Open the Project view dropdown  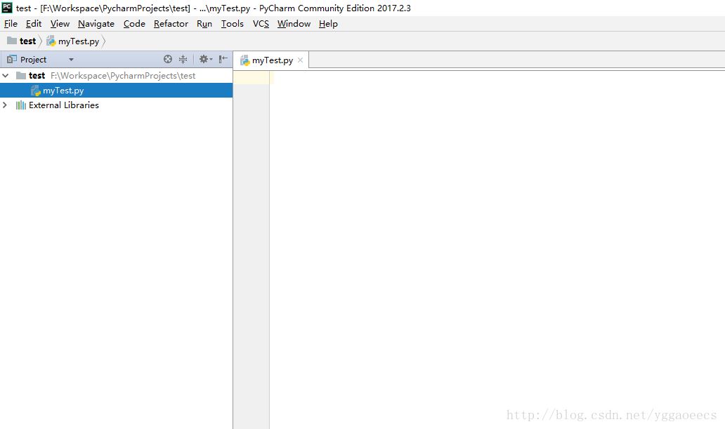tap(71, 60)
